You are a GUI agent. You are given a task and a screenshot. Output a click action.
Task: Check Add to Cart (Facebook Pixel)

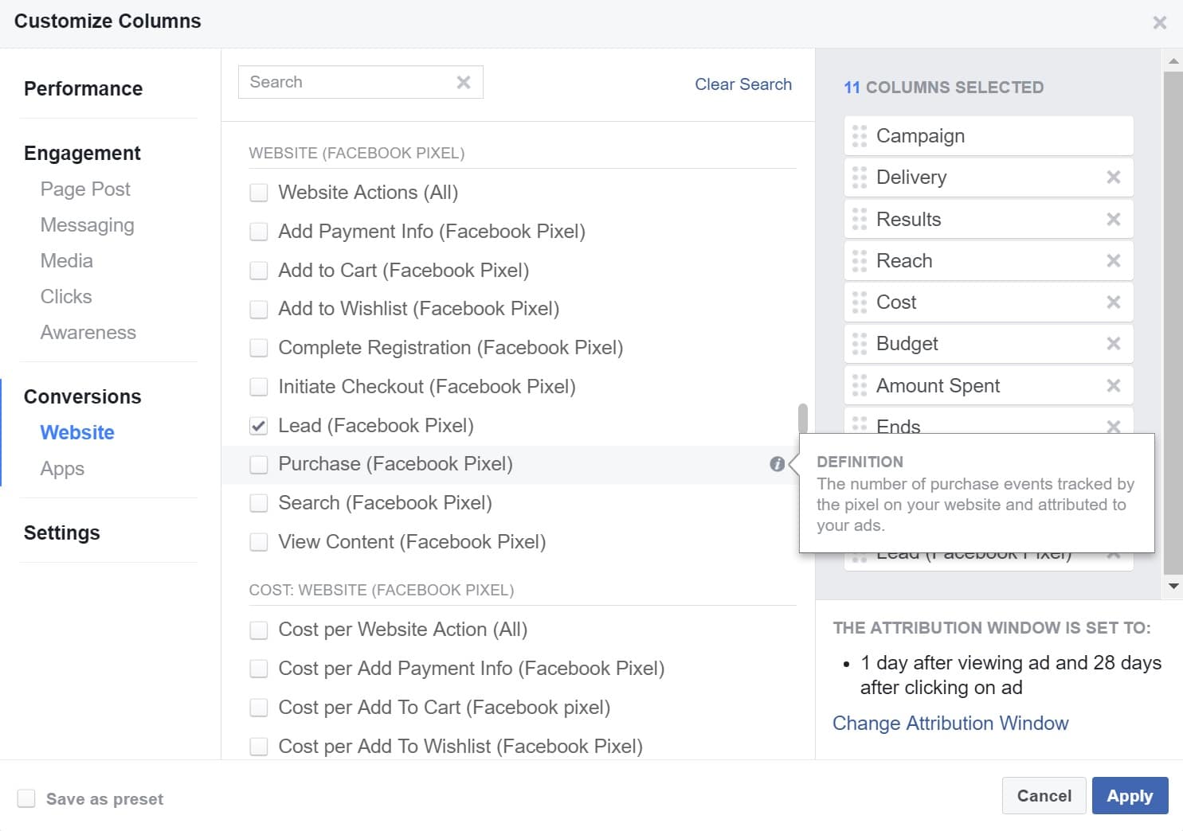pyautogui.click(x=258, y=270)
